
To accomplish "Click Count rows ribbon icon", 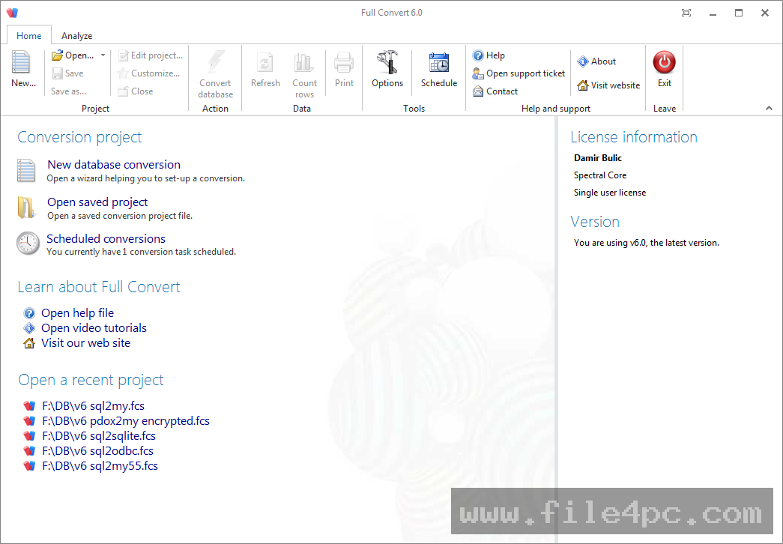I will click(x=304, y=63).
